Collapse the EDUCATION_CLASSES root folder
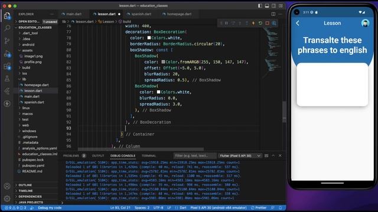Image resolution: width=378 pixels, height=212 pixels. click(x=36, y=28)
